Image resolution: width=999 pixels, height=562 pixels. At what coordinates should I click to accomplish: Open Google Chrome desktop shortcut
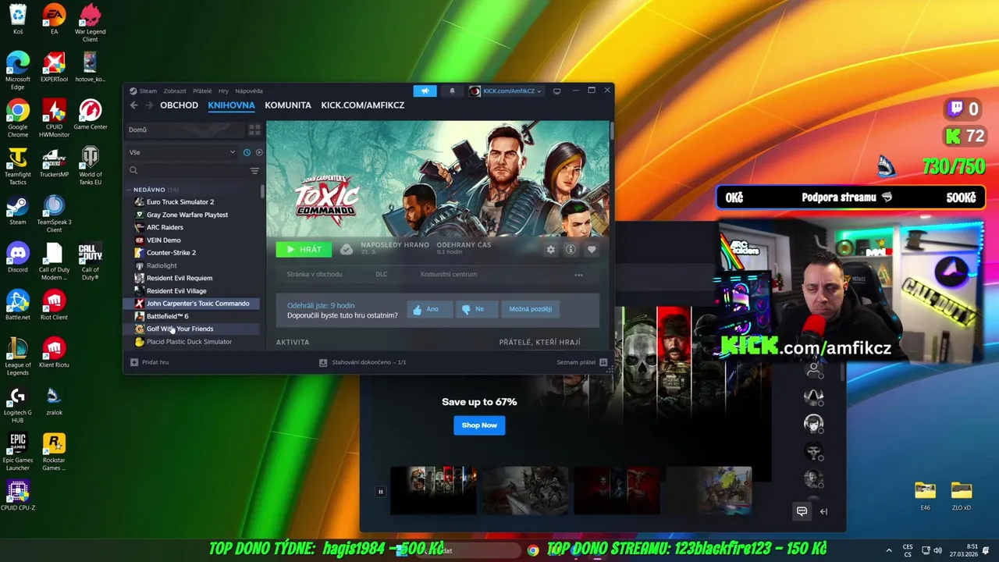(18, 119)
